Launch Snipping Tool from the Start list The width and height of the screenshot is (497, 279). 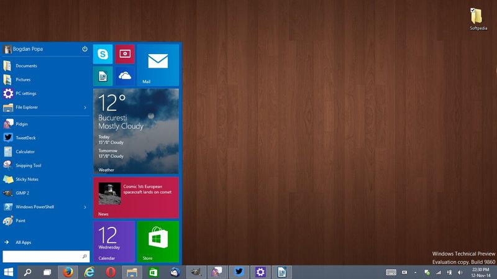coord(46,165)
